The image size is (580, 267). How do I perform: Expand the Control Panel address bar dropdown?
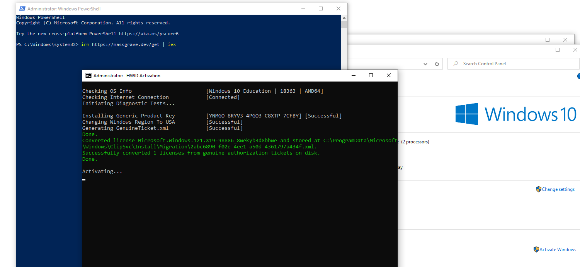point(425,64)
